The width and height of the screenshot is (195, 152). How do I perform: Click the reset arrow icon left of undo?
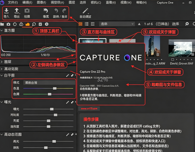pyautogui.click(x=46, y=11)
